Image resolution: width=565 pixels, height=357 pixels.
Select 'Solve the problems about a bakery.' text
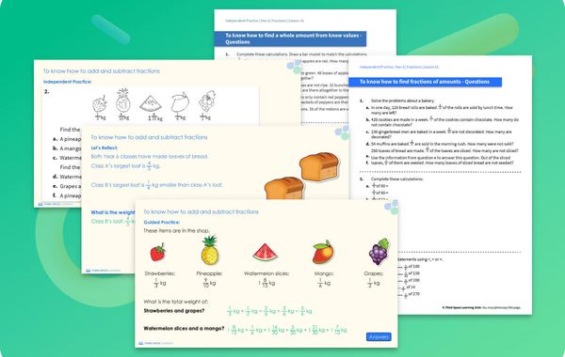pyautogui.click(x=403, y=101)
